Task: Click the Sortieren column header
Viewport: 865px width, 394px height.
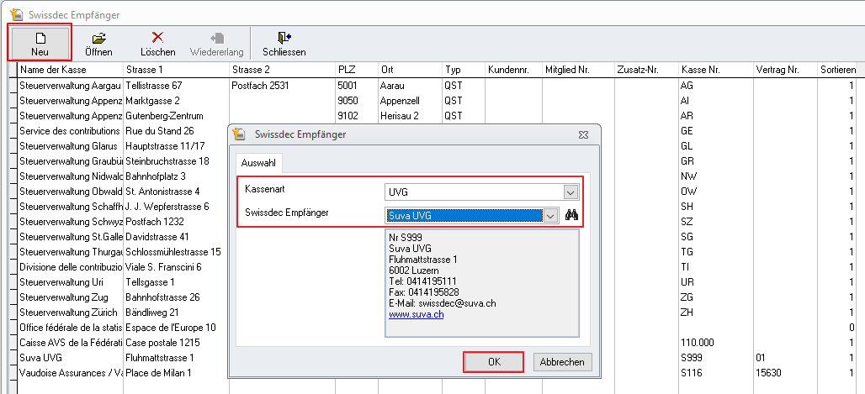Action: point(837,69)
